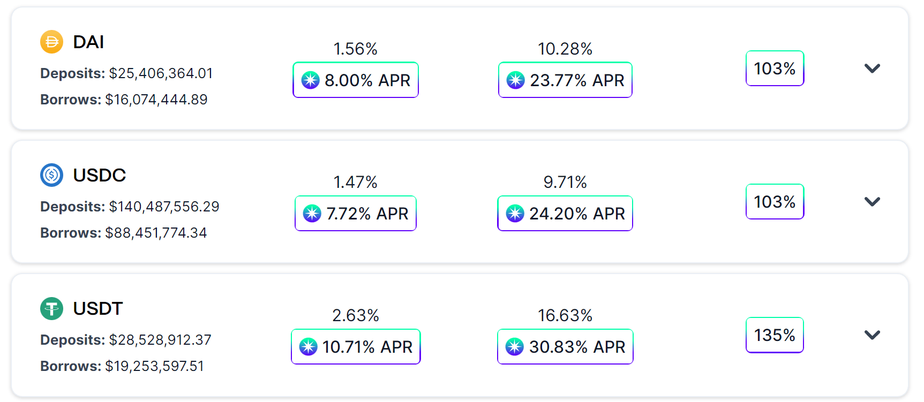
Task: Click reward token icon beside 7.72% APR
Action: click(312, 214)
